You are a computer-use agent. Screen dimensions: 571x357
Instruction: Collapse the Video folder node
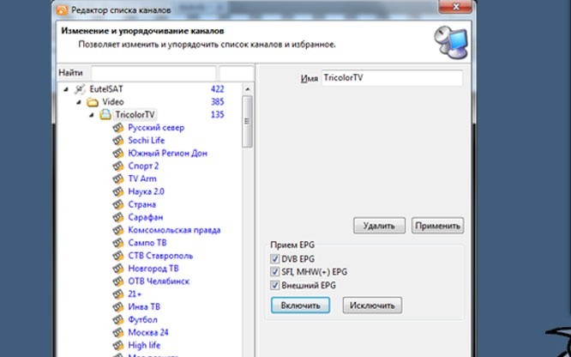coord(79,101)
